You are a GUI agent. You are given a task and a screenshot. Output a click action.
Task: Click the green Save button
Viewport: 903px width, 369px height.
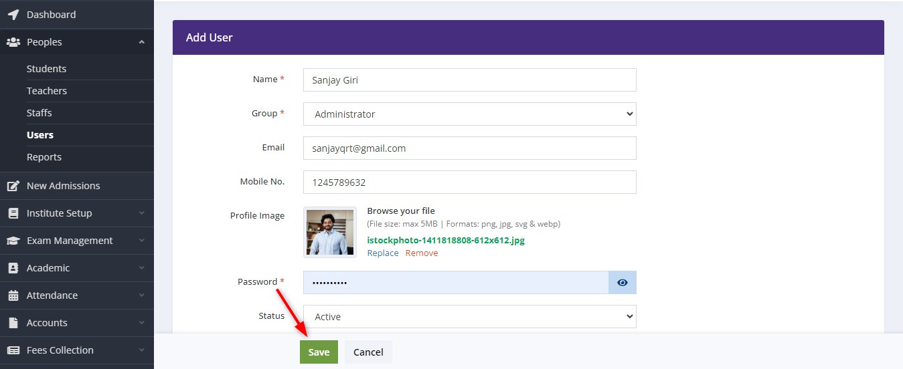click(x=319, y=352)
